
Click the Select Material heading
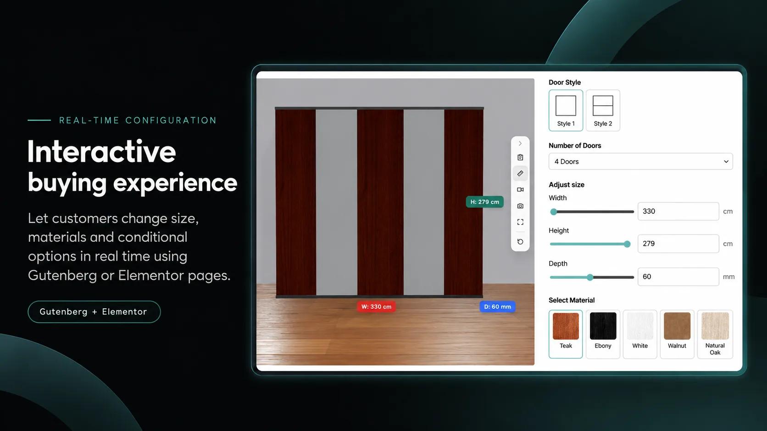pos(571,300)
